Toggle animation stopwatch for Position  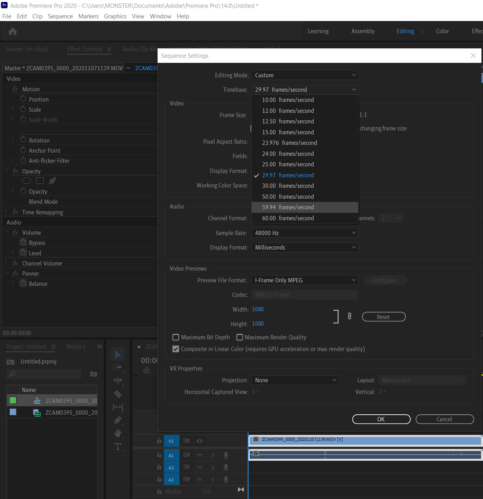[x=23, y=99]
